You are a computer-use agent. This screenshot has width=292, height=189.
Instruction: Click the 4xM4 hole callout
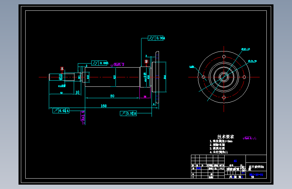point(192,67)
